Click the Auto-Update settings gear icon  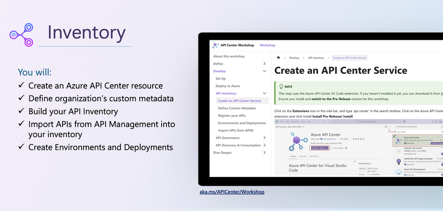click(346, 148)
